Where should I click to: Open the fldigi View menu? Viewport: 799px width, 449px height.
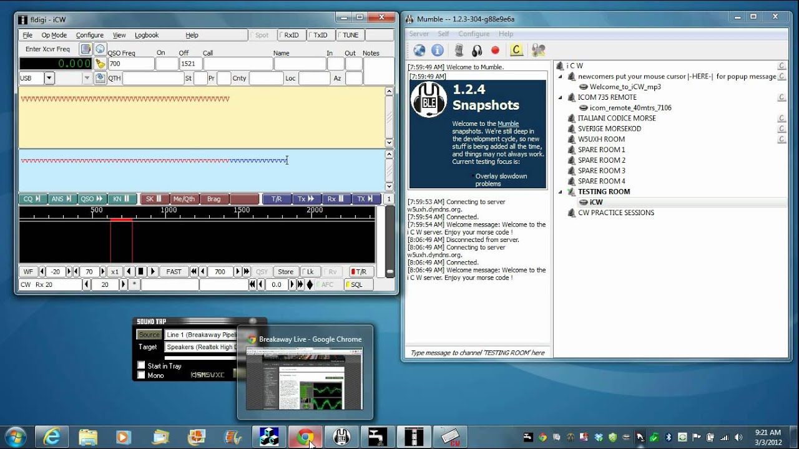pos(119,36)
